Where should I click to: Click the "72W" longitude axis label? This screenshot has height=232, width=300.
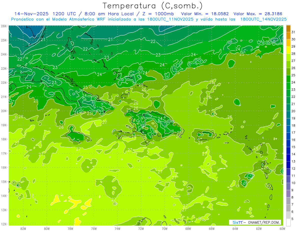[x=141, y=228]
